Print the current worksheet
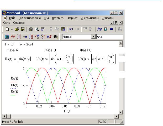 coord(30,29)
